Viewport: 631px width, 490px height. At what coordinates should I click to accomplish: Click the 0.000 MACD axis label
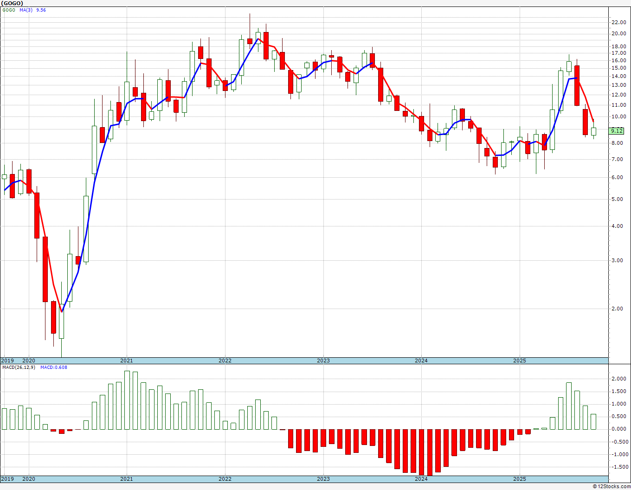pyautogui.click(x=619, y=429)
